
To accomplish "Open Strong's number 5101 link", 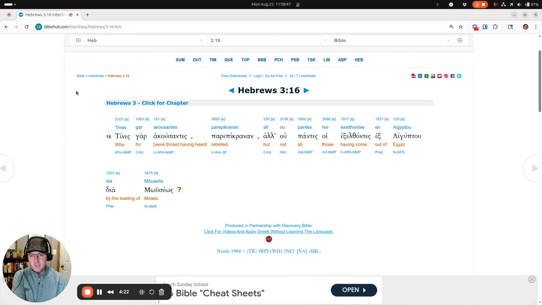I will pyautogui.click(x=119, y=119).
